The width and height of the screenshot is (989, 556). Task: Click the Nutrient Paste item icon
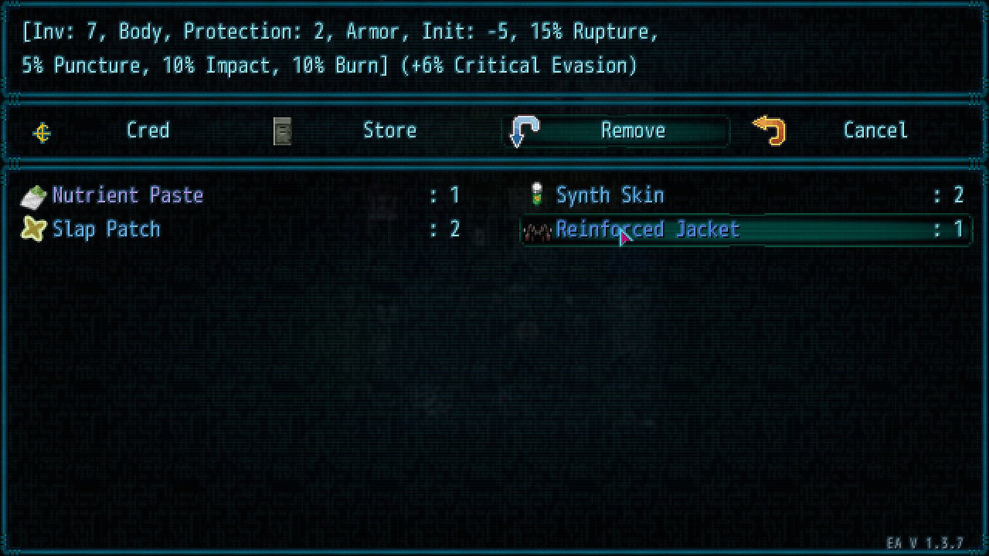point(33,198)
